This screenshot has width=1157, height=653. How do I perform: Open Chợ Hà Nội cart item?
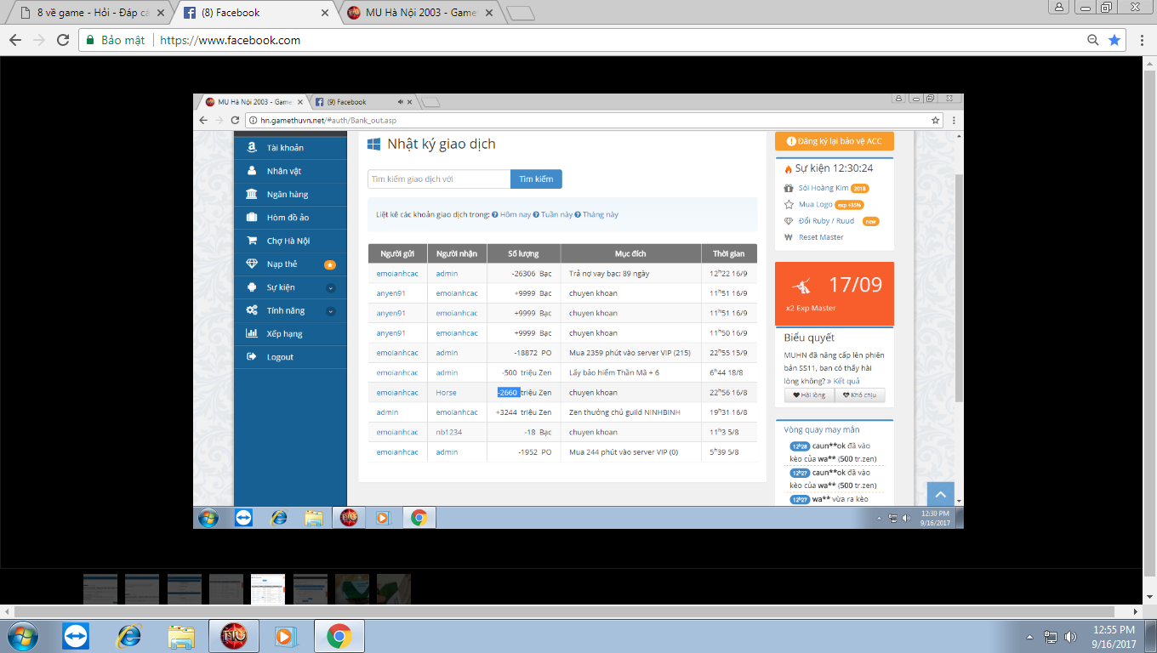click(288, 241)
